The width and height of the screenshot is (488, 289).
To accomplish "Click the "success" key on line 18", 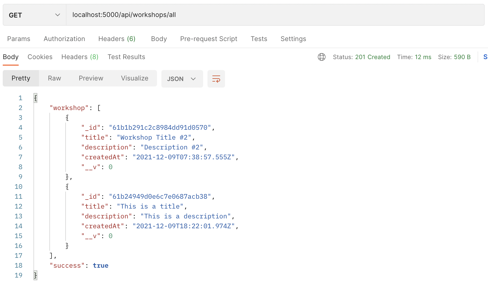I will coord(67,265).
